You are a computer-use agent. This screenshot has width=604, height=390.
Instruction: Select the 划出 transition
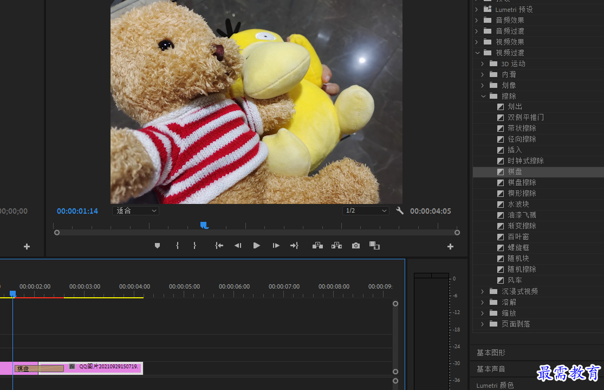pos(515,106)
